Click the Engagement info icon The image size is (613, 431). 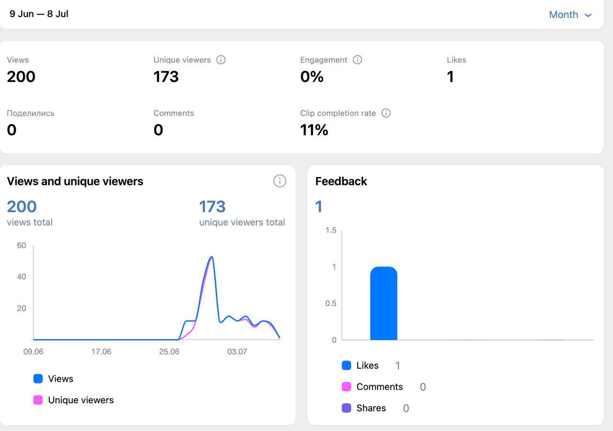[357, 60]
